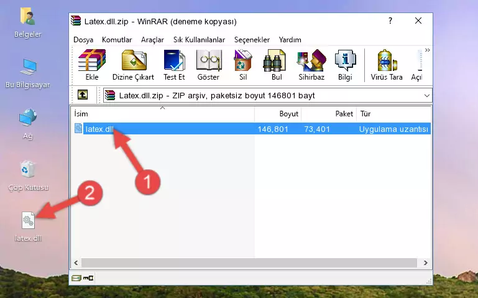Open the Komutlar menu
Screen dimensions: 478x298
point(117,40)
